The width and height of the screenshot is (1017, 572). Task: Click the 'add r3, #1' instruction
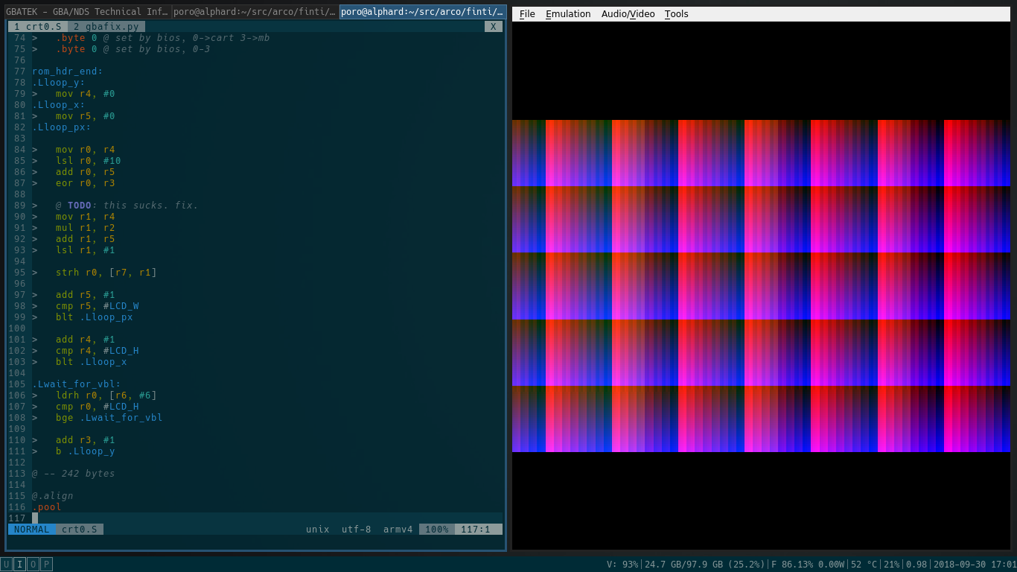pyautogui.click(x=86, y=439)
